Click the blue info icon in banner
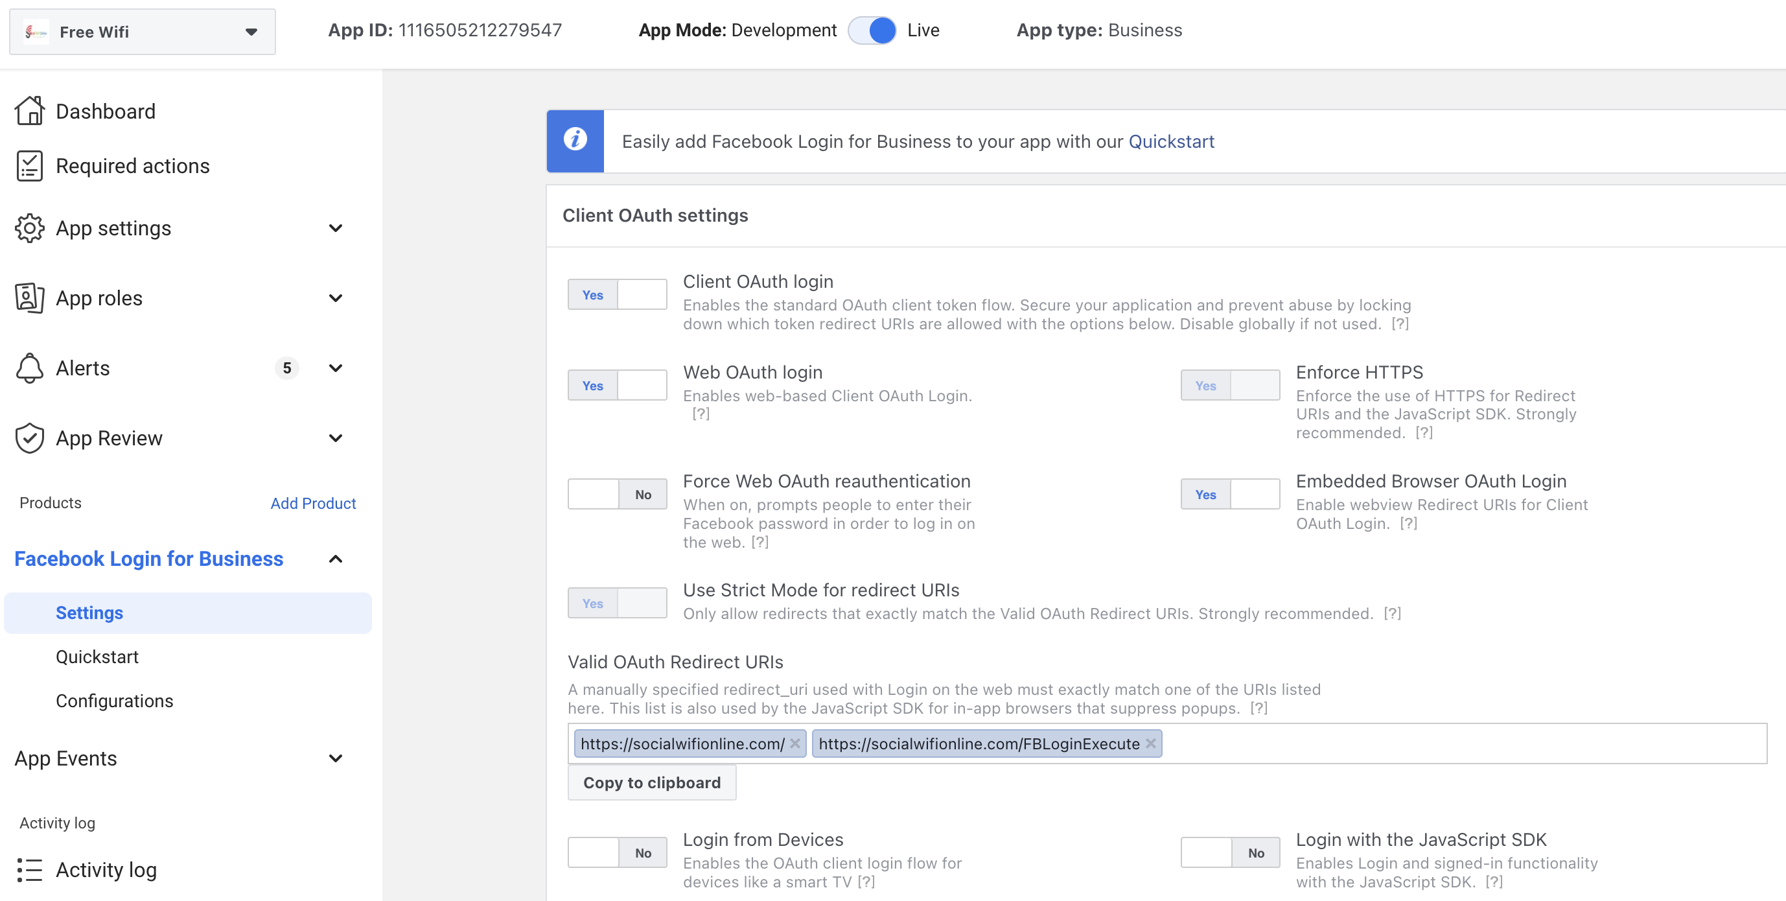Screen dimensions: 1786x901 [575, 139]
